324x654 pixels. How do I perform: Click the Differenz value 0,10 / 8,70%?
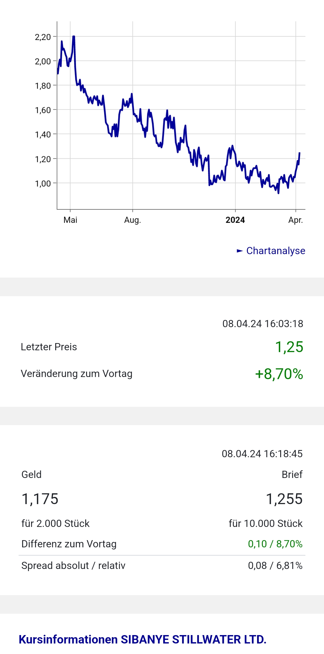275,544
